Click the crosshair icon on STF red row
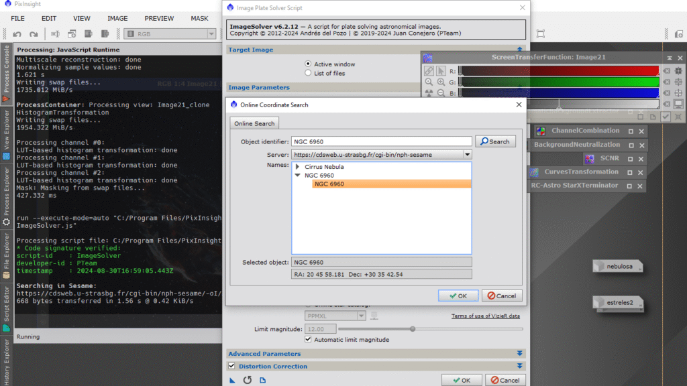 tap(678, 71)
